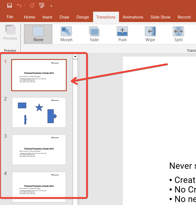Select the None transition option
Viewport: 196px width, 205px height.
click(38, 34)
